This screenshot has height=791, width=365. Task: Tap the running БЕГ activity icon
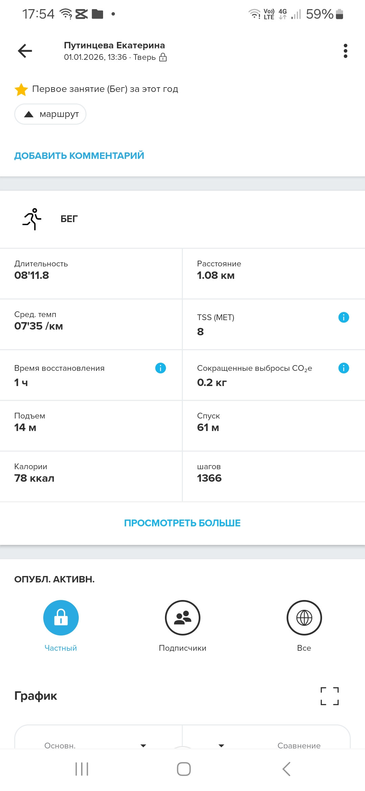[x=32, y=219]
